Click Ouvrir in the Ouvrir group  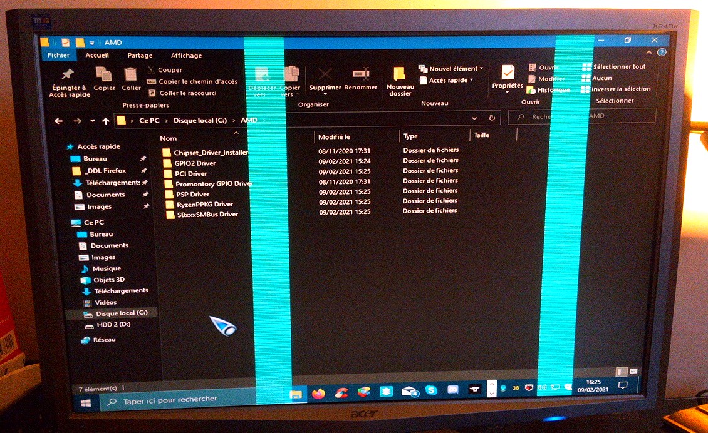click(x=544, y=68)
